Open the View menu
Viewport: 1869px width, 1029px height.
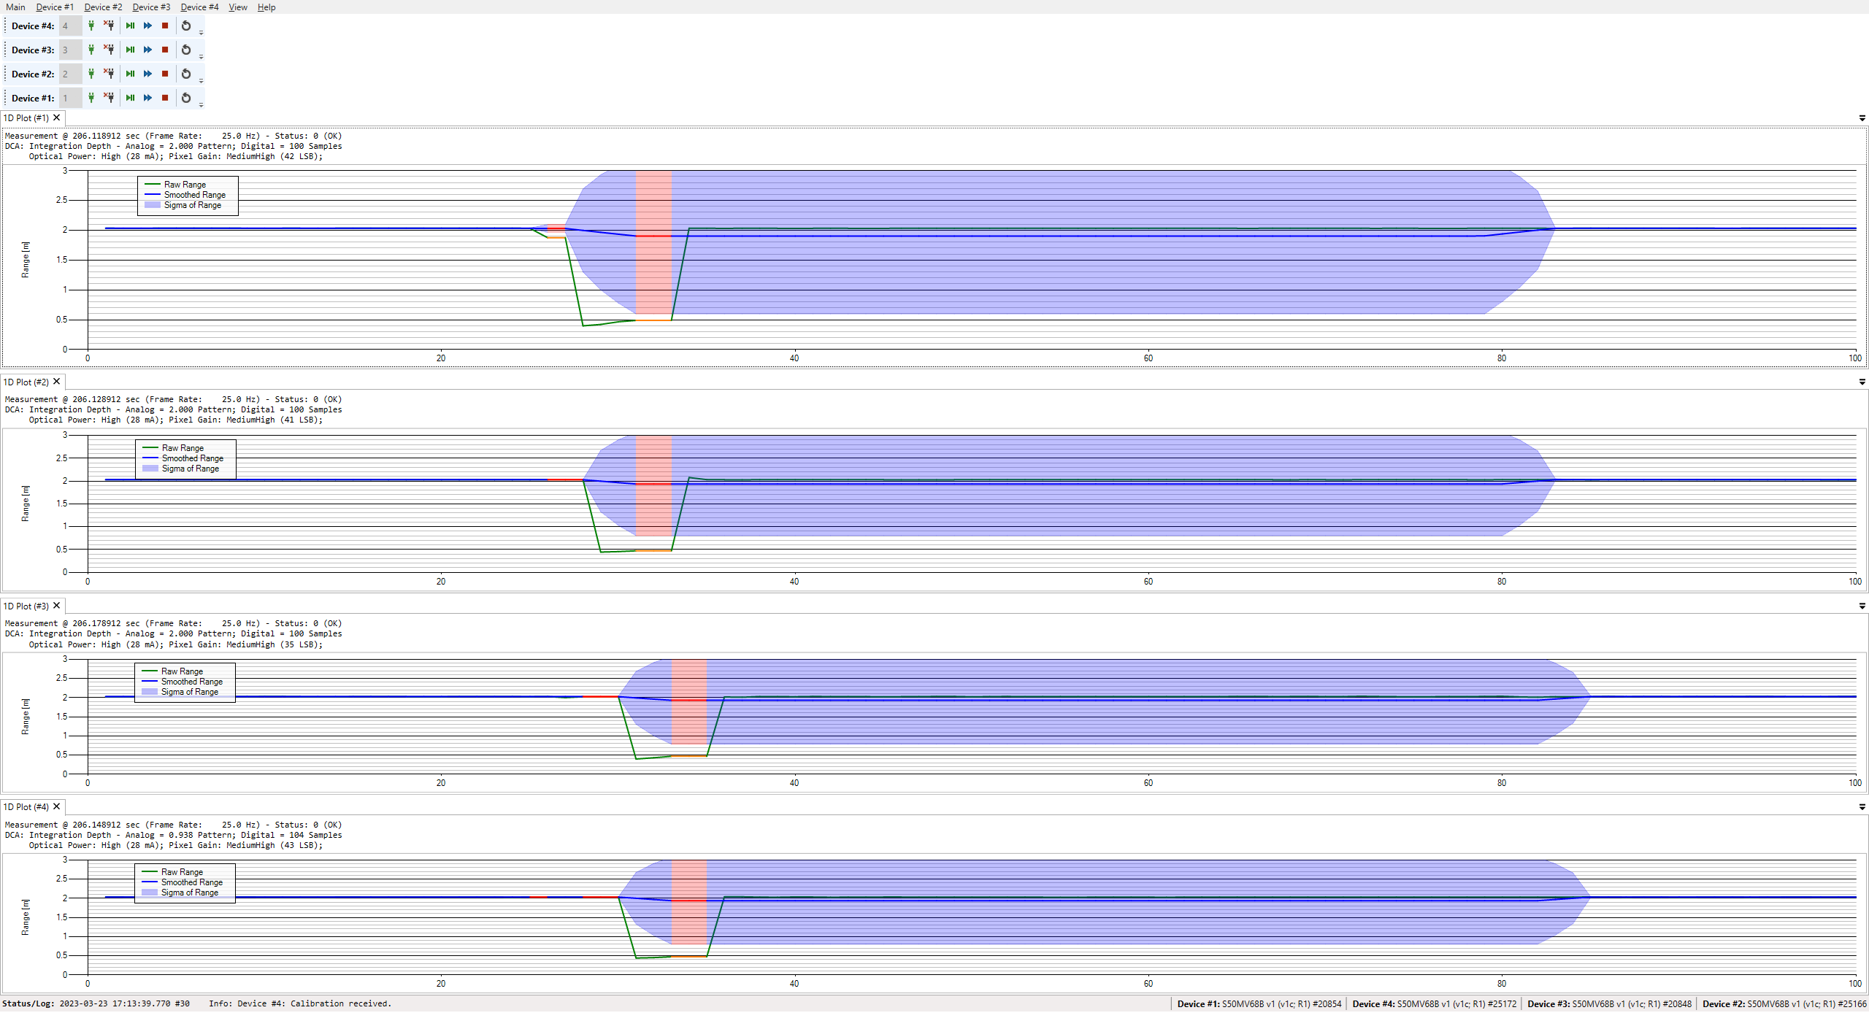[x=237, y=7]
